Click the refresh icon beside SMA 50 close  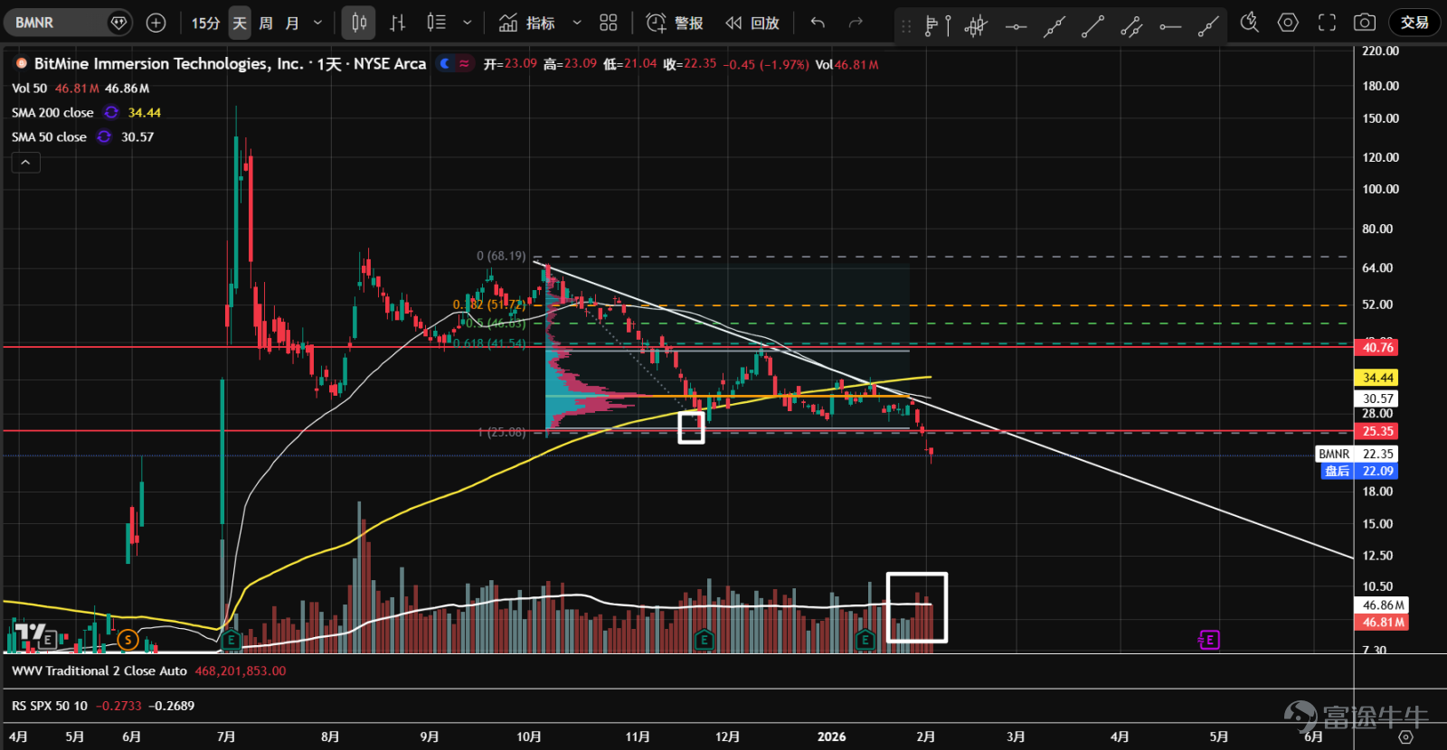(x=104, y=136)
